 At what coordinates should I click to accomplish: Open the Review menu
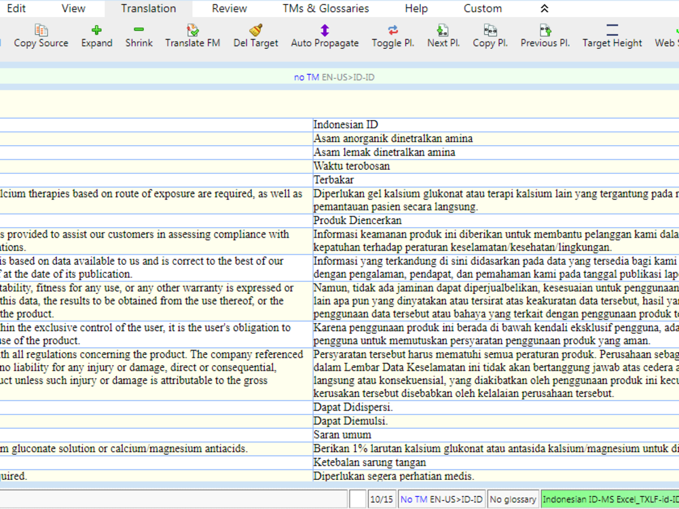click(x=228, y=9)
